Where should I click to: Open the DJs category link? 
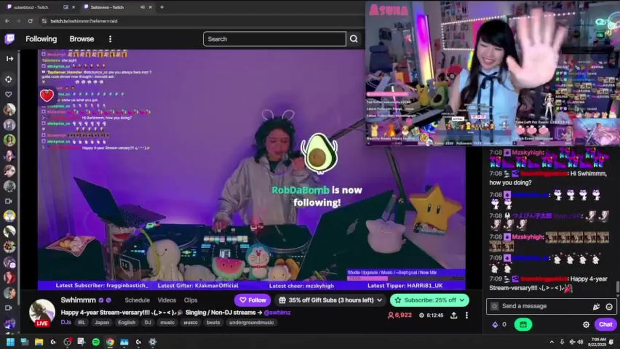click(66, 322)
